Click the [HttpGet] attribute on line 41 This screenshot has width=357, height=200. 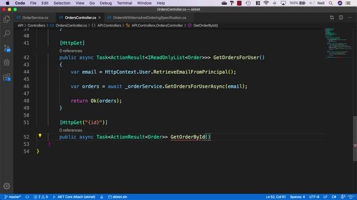72,43
